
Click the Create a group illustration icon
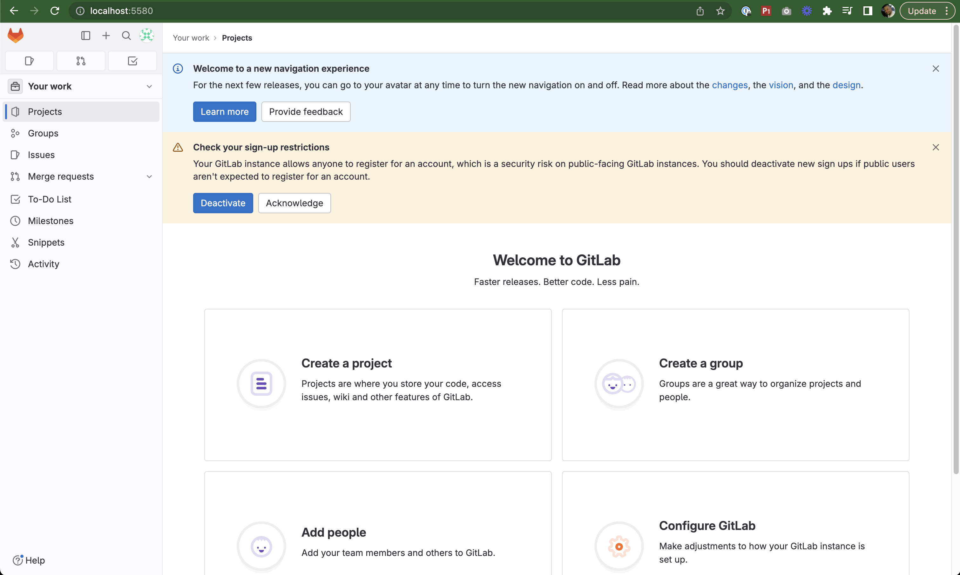point(619,384)
